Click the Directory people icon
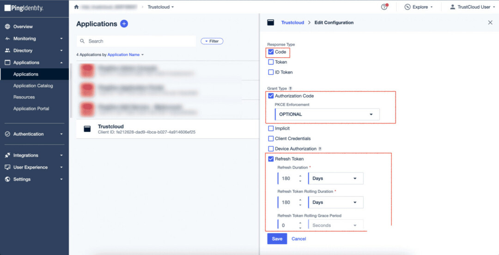The width and height of the screenshot is (499, 255). coord(8,50)
